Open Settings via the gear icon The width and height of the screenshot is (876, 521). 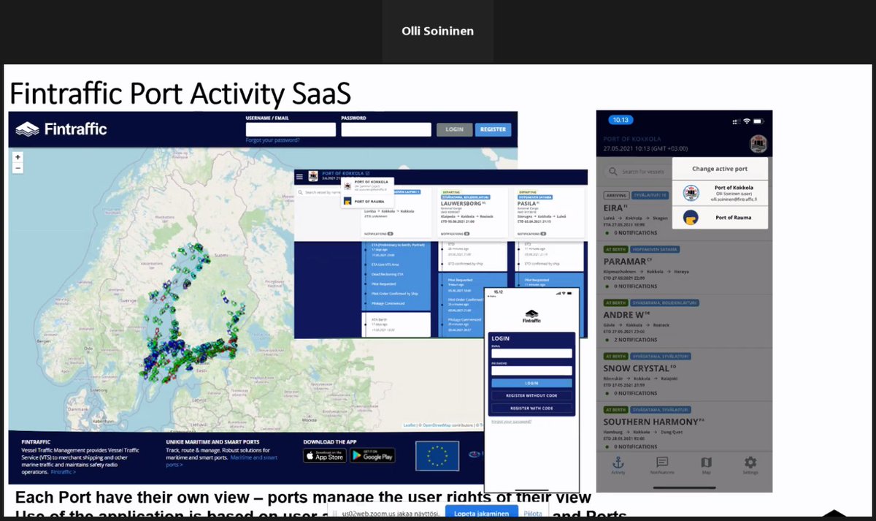750,460
